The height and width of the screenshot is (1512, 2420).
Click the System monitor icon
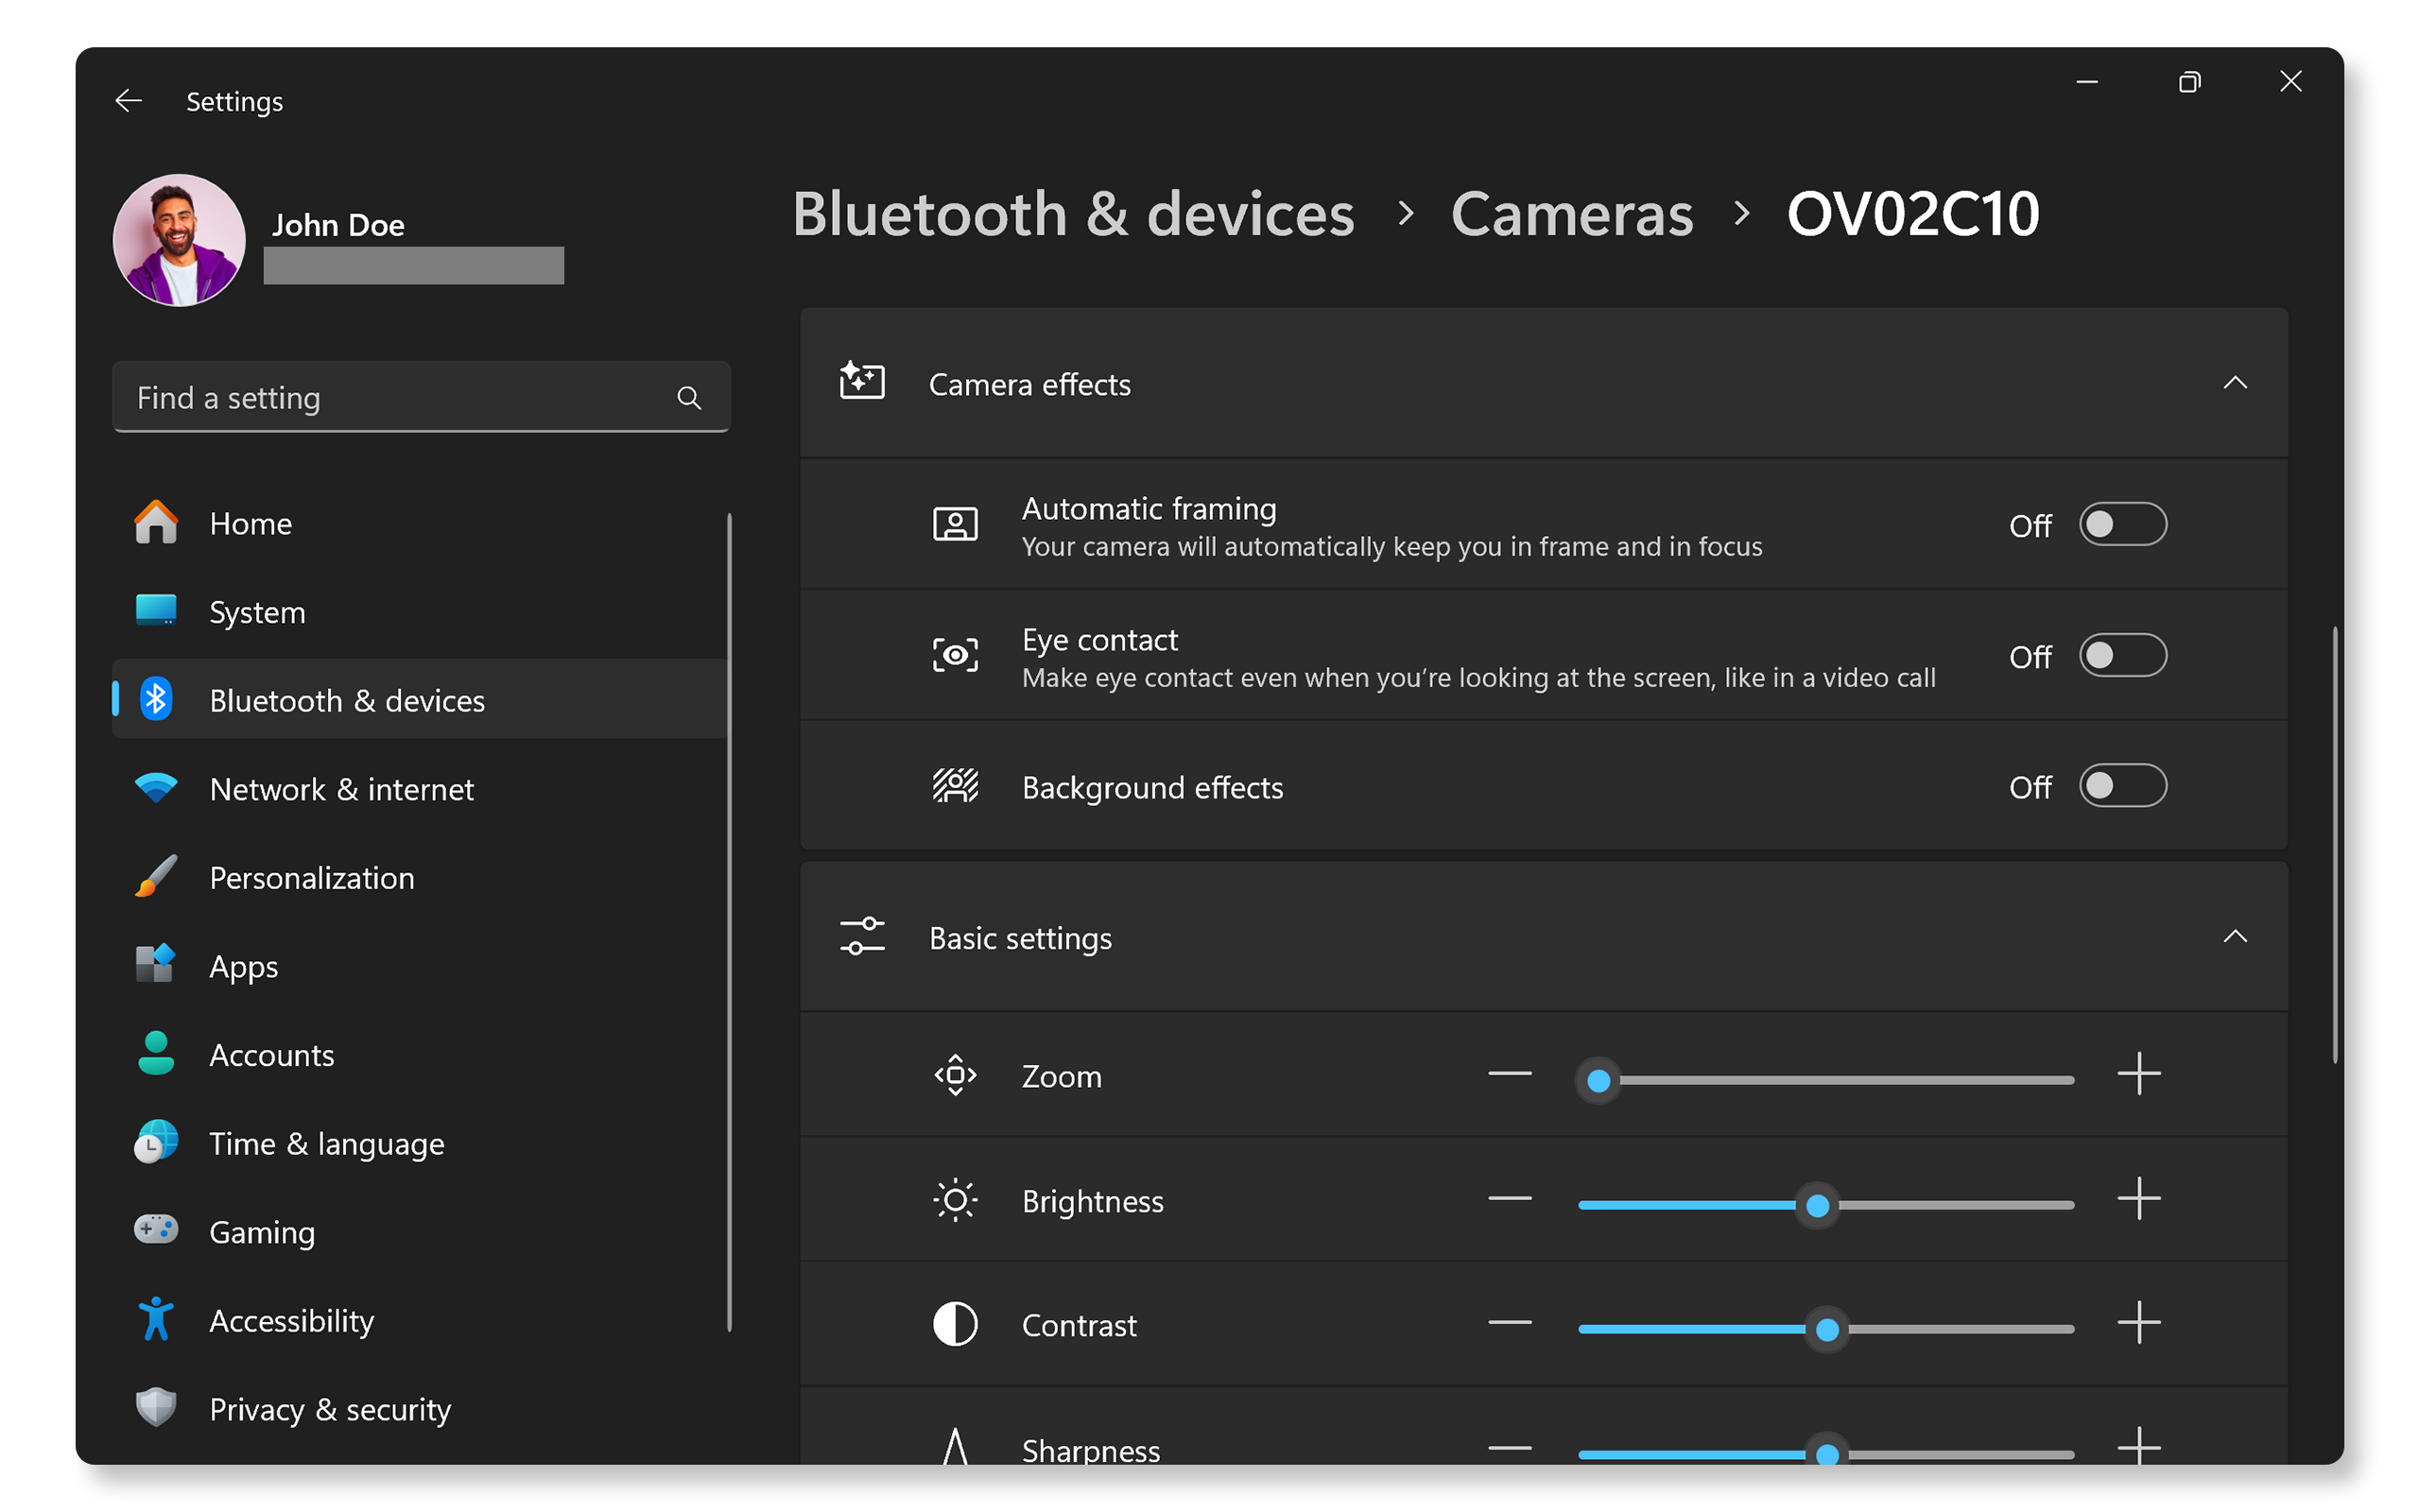point(156,611)
